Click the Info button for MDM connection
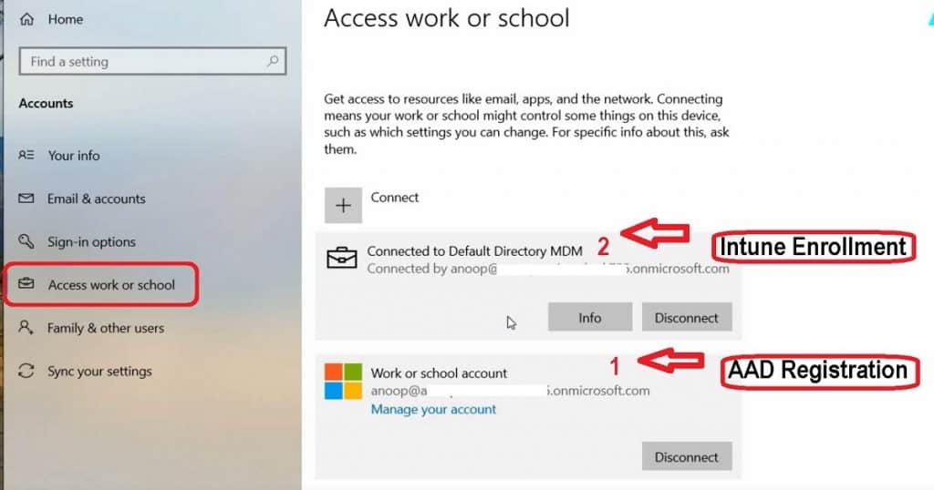The width and height of the screenshot is (934, 490). [x=590, y=317]
